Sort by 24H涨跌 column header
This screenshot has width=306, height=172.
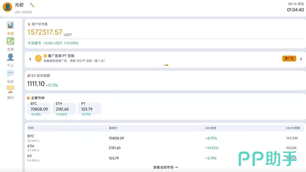coord(211,128)
